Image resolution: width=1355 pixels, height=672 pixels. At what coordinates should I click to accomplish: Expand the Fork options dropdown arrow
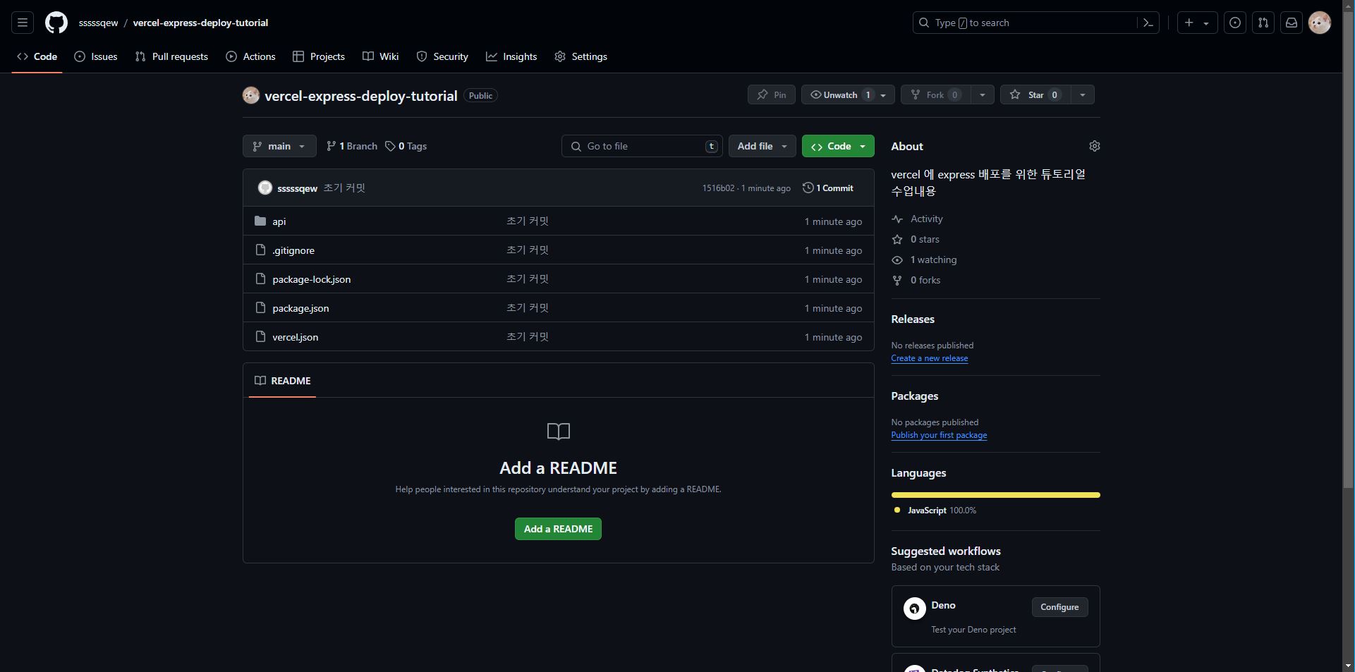pos(983,94)
